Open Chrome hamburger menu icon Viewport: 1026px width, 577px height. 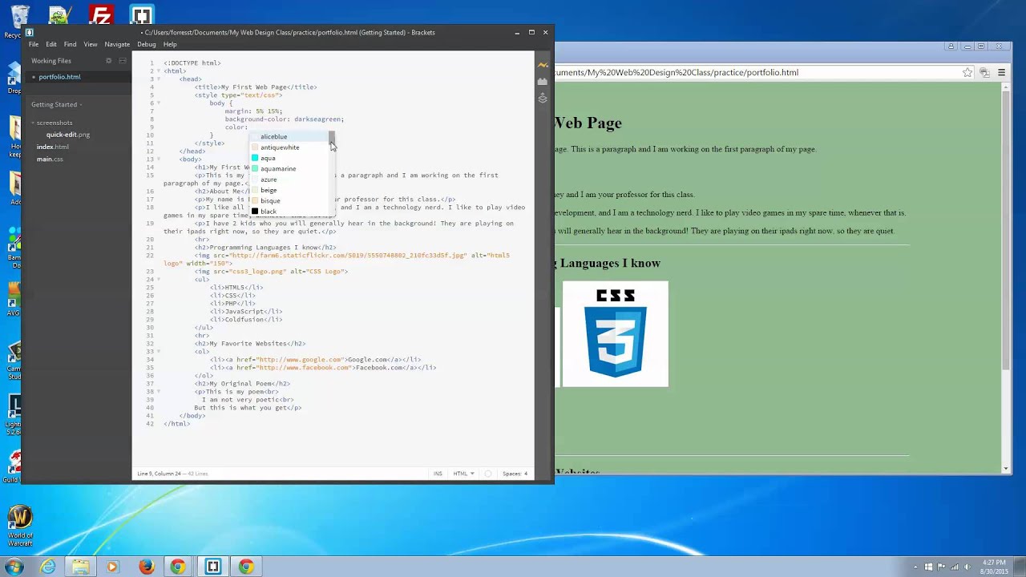(1001, 72)
